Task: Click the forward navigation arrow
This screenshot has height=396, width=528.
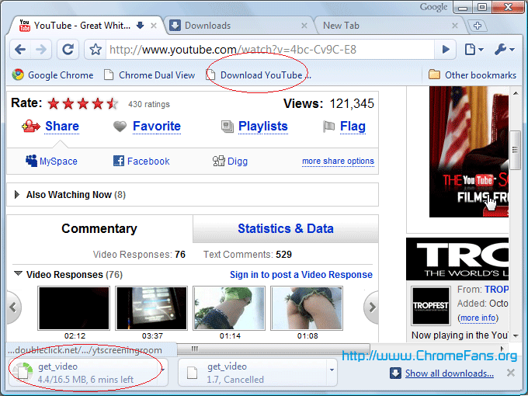Action: pos(41,50)
